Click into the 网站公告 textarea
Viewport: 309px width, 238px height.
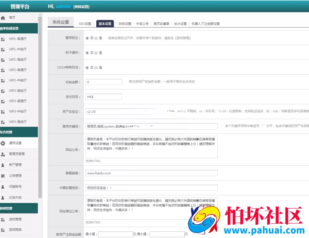pos(152,147)
